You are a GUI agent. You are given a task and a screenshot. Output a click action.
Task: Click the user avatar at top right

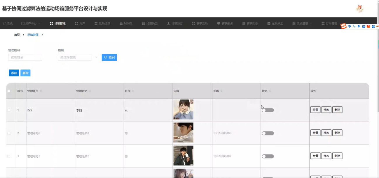359,8
